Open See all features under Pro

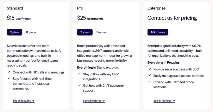tap(94, 101)
